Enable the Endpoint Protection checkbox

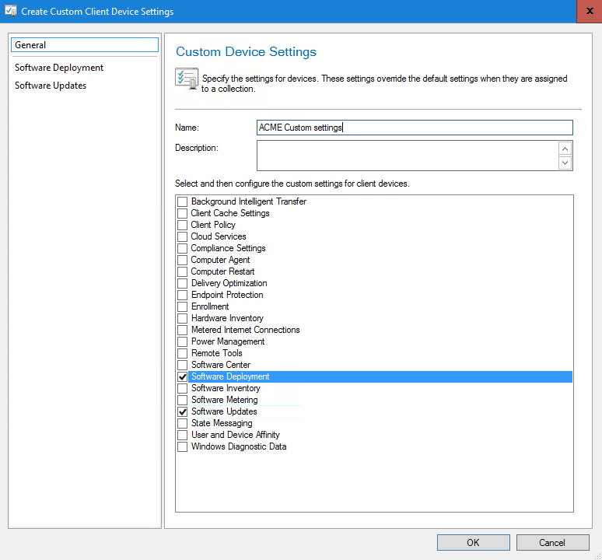(183, 296)
